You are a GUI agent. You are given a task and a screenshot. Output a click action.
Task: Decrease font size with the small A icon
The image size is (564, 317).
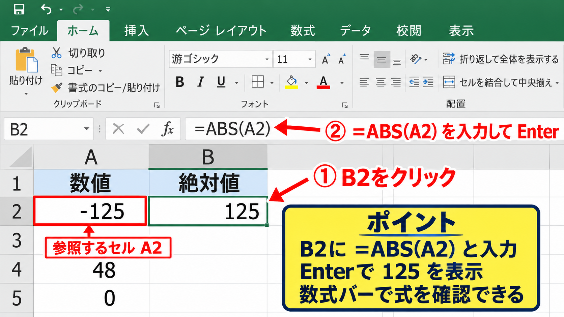click(342, 59)
